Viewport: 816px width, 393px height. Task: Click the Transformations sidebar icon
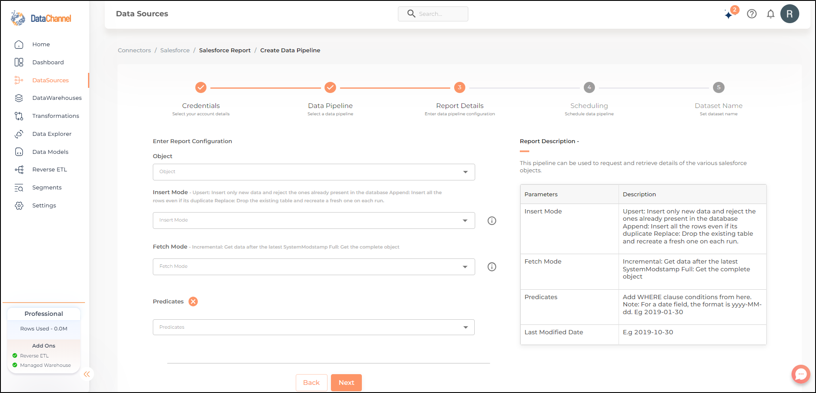click(19, 116)
